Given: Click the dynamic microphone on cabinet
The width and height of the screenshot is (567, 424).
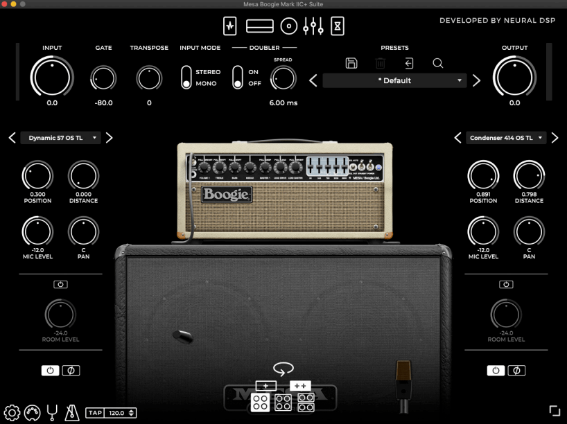Looking at the screenshot, I should coord(182,337).
